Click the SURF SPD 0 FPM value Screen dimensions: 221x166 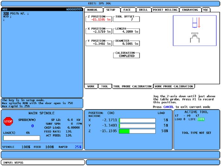[77, 124]
